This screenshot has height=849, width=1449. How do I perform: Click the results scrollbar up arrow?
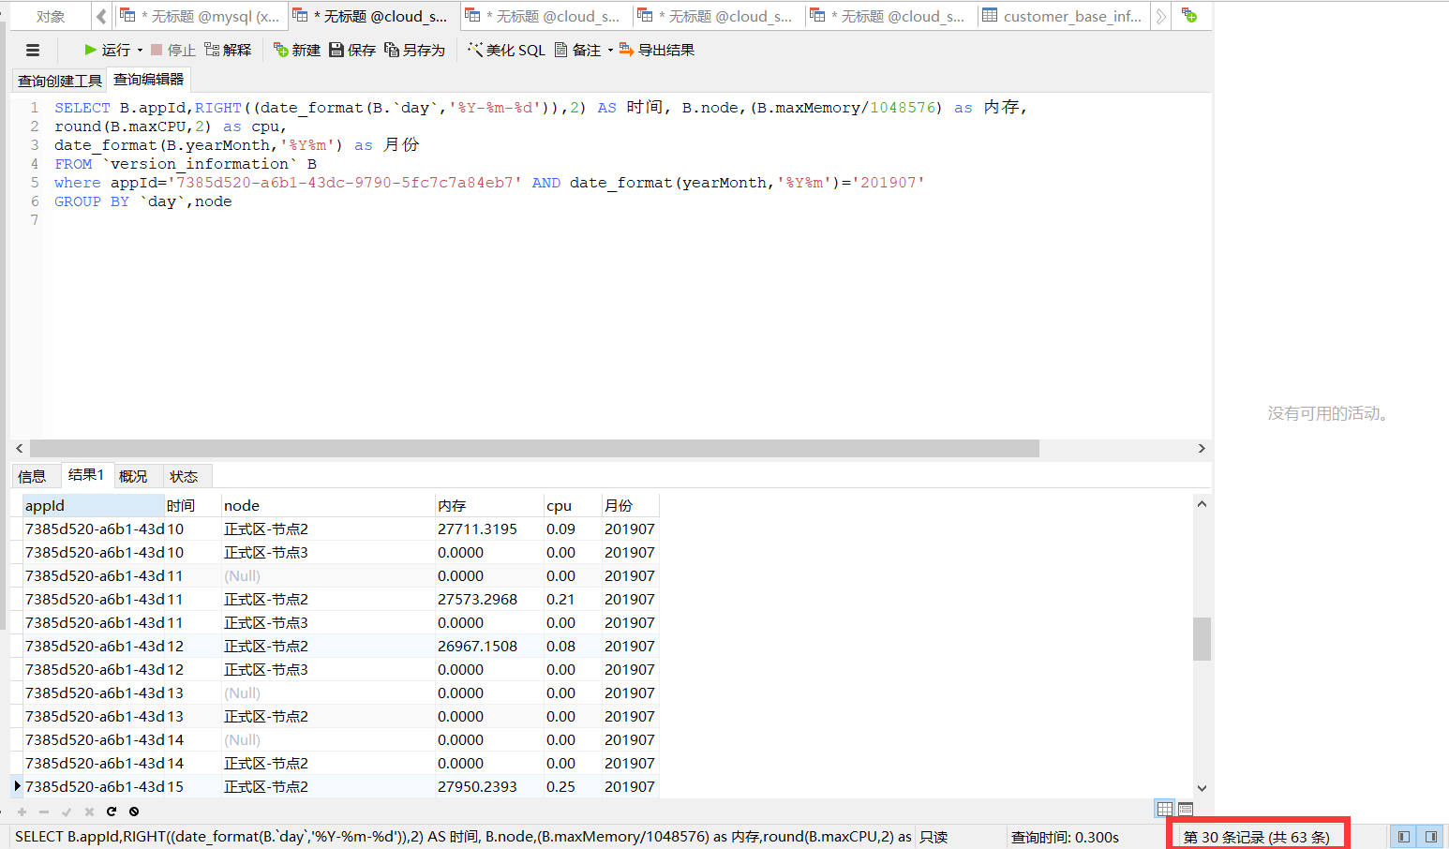1202,504
